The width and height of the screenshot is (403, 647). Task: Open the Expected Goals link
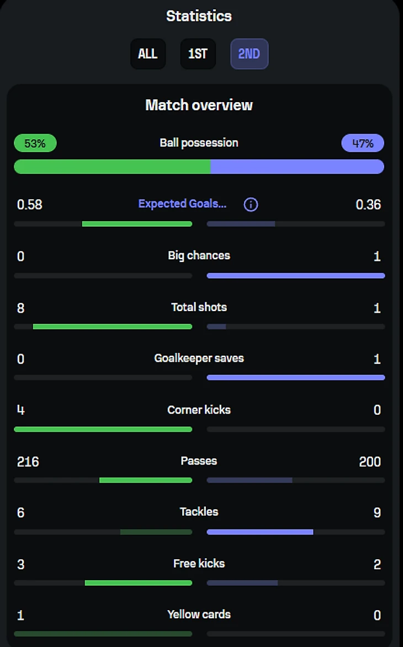point(182,204)
